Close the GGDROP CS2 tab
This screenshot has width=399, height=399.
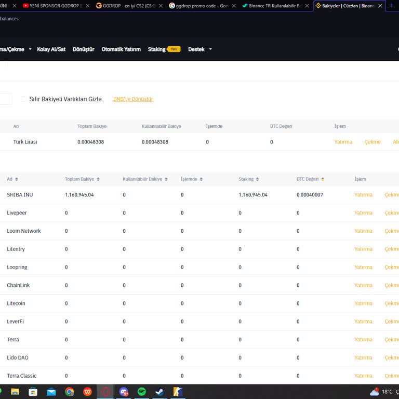(161, 6)
